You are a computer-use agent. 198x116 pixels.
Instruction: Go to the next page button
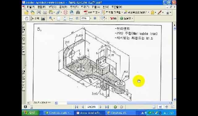pyautogui.click(x=101, y=107)
